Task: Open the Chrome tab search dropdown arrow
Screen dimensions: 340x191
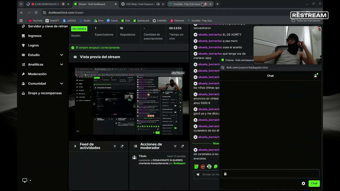Action: pyautogui.click(x=21, y=4)
